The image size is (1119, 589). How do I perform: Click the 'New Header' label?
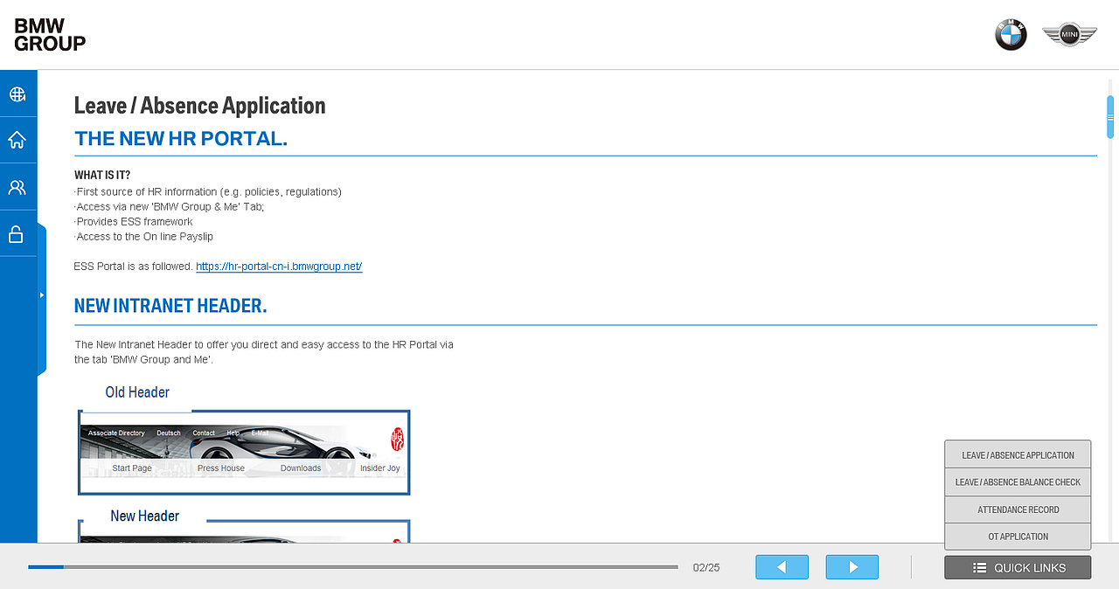(144, 516)
